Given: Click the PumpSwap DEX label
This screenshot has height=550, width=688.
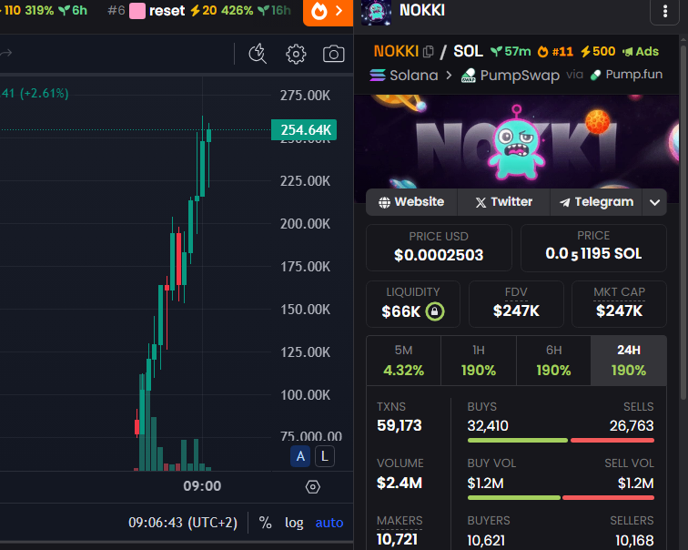Looking at the screenshot, I should tap(511, 76).
